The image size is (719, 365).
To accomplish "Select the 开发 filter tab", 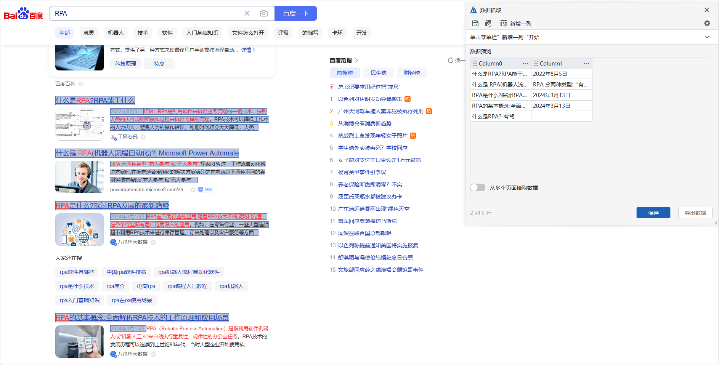I will (x=362, y=33).
